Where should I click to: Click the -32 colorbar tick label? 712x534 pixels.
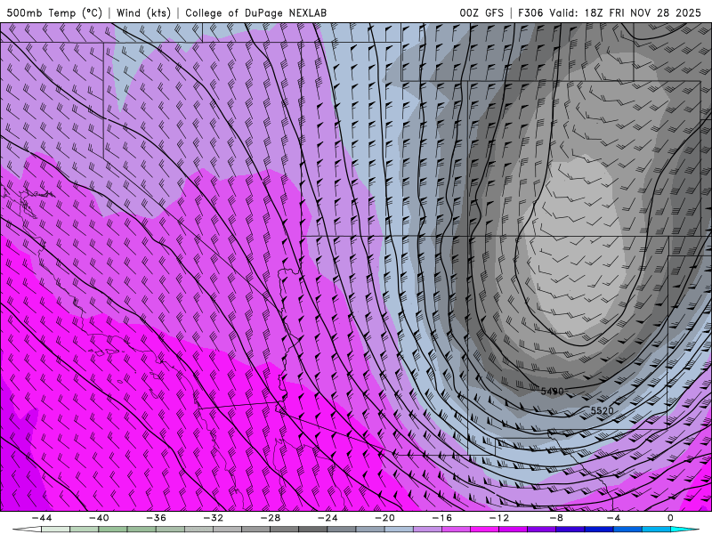[x=213, y=518]
